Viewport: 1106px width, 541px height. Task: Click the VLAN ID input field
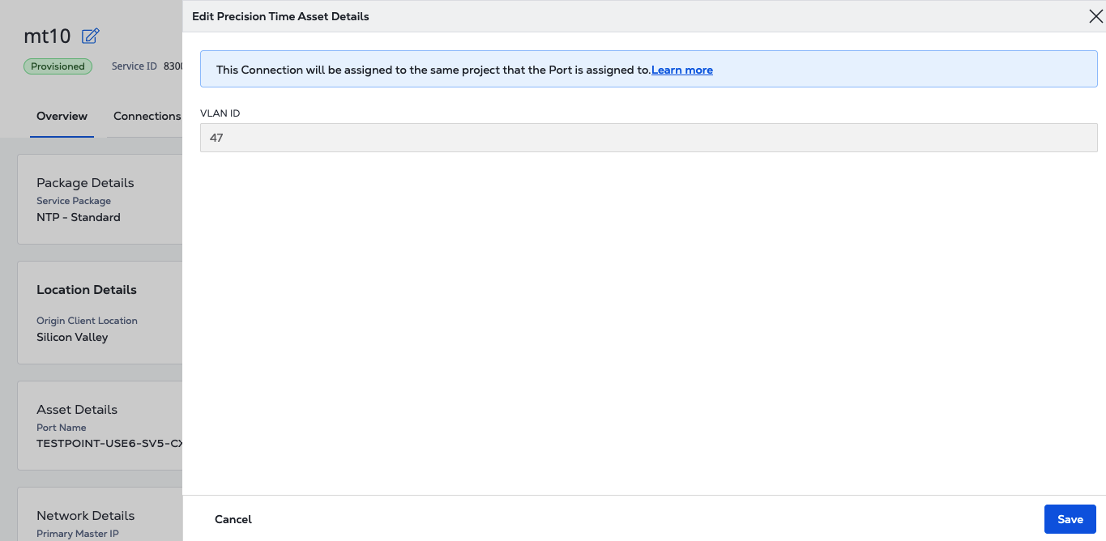(x=648, y=138)
